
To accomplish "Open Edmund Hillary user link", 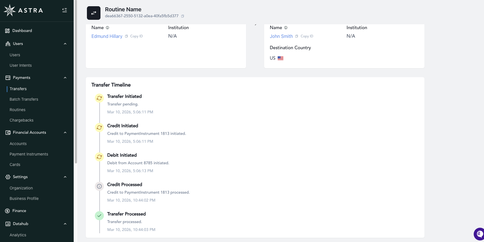I will tap(107, 36).
